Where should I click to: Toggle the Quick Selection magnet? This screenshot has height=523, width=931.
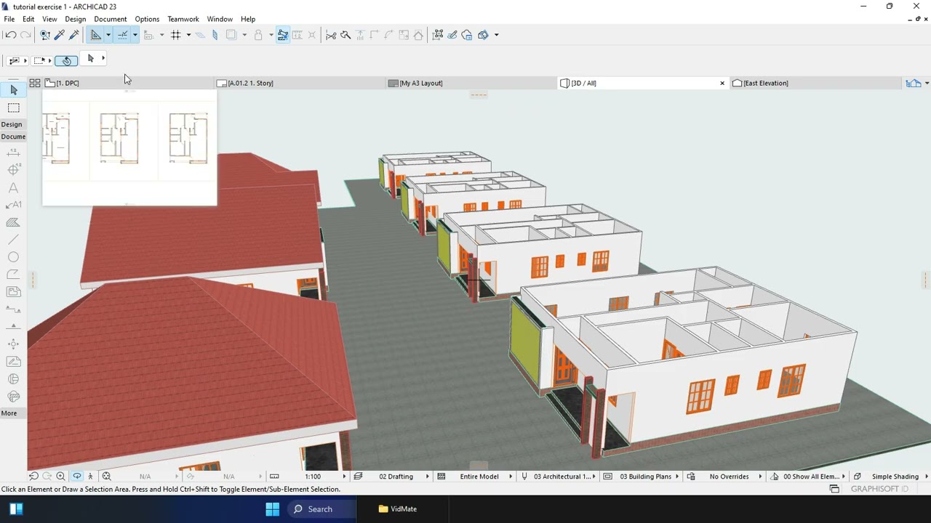(x=67, y=60)
